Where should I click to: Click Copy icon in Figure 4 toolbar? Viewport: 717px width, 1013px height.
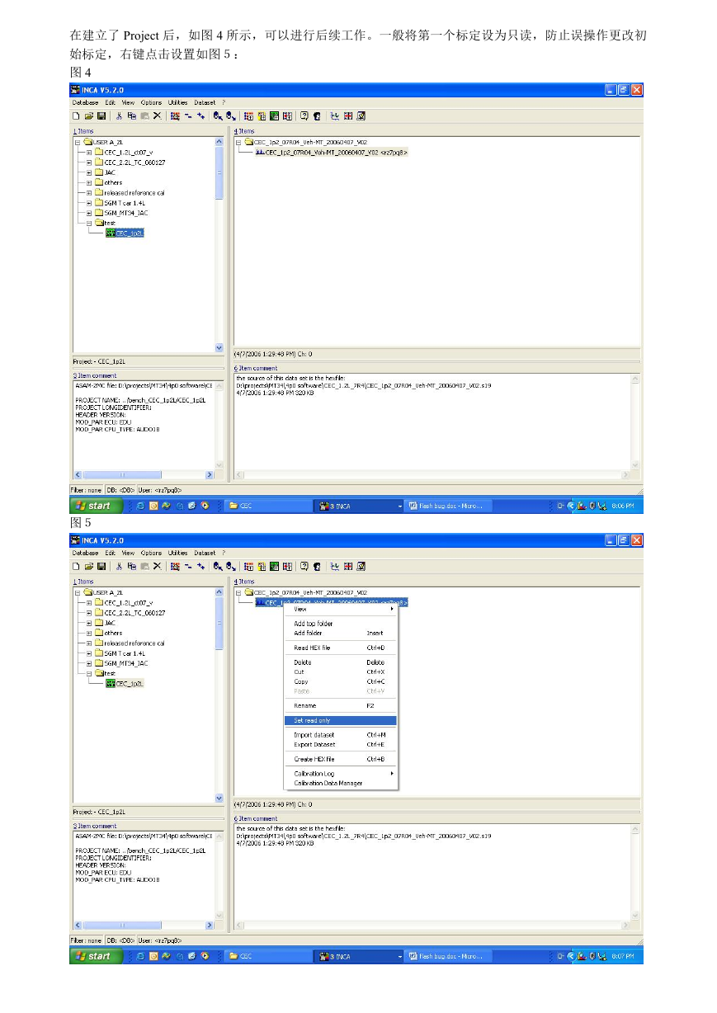pyautogui.click(x=131, y=115)
